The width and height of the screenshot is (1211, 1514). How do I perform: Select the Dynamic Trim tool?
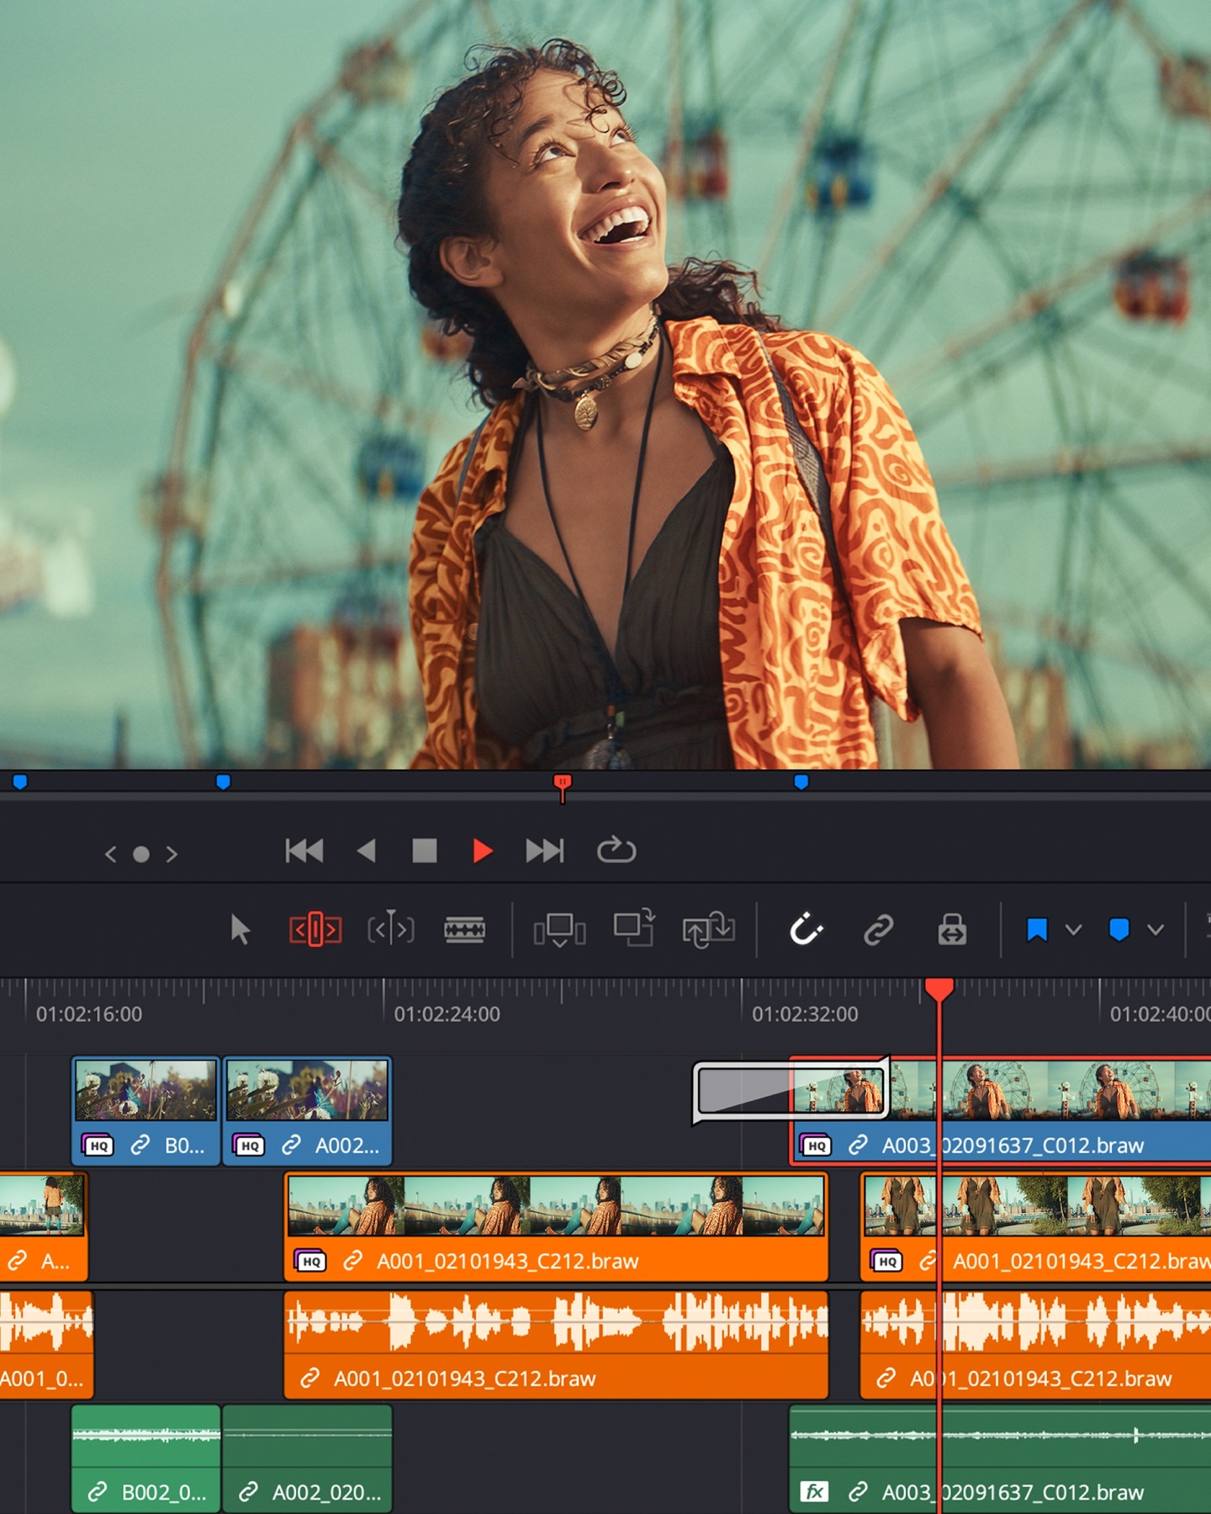coord(391,930)
